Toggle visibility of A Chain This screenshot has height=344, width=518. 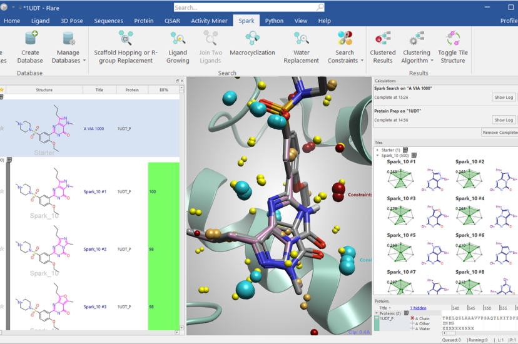[x=412, y=318]
